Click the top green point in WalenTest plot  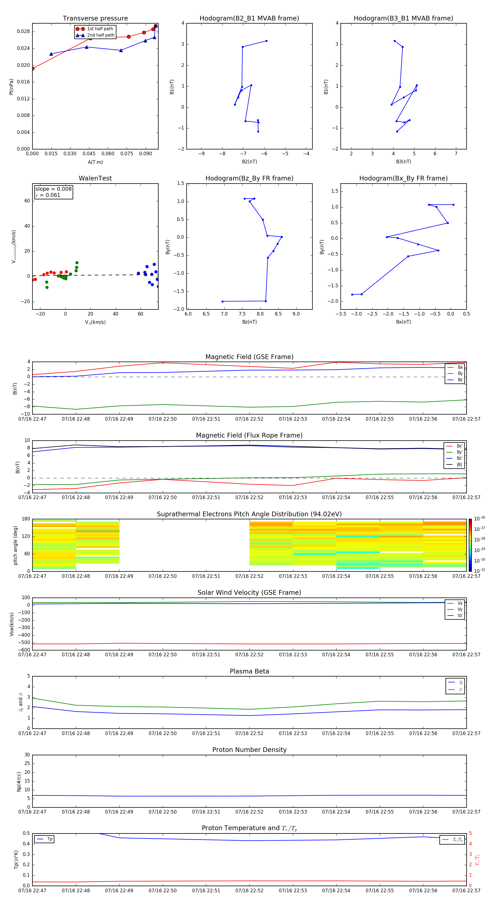click(77, 263)
